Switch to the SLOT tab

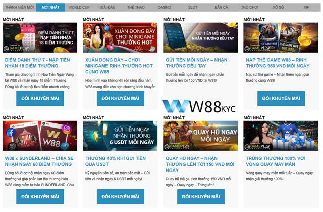192,8
